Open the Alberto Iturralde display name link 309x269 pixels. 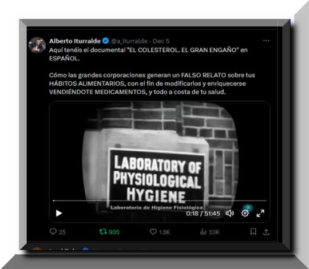click(75, 41)
